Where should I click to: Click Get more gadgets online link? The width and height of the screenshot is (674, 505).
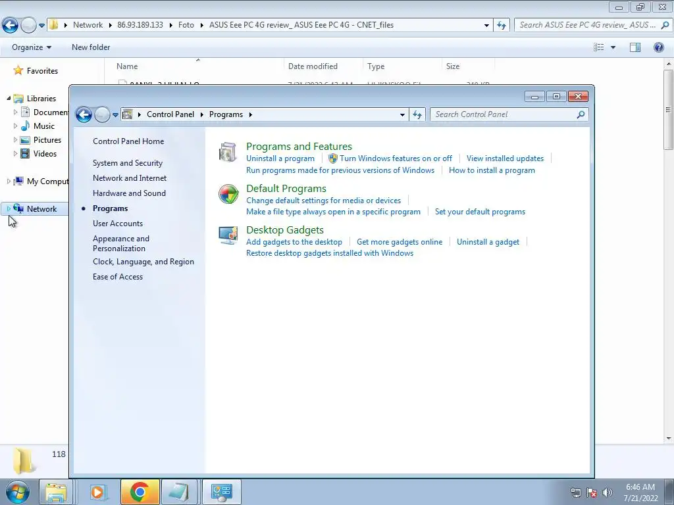(400, 242)
